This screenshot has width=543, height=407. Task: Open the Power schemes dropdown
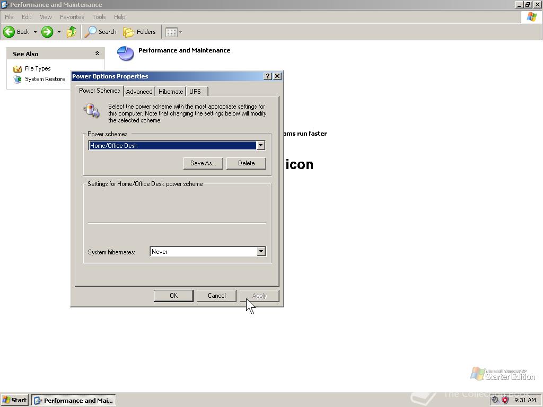pos(260,145)
